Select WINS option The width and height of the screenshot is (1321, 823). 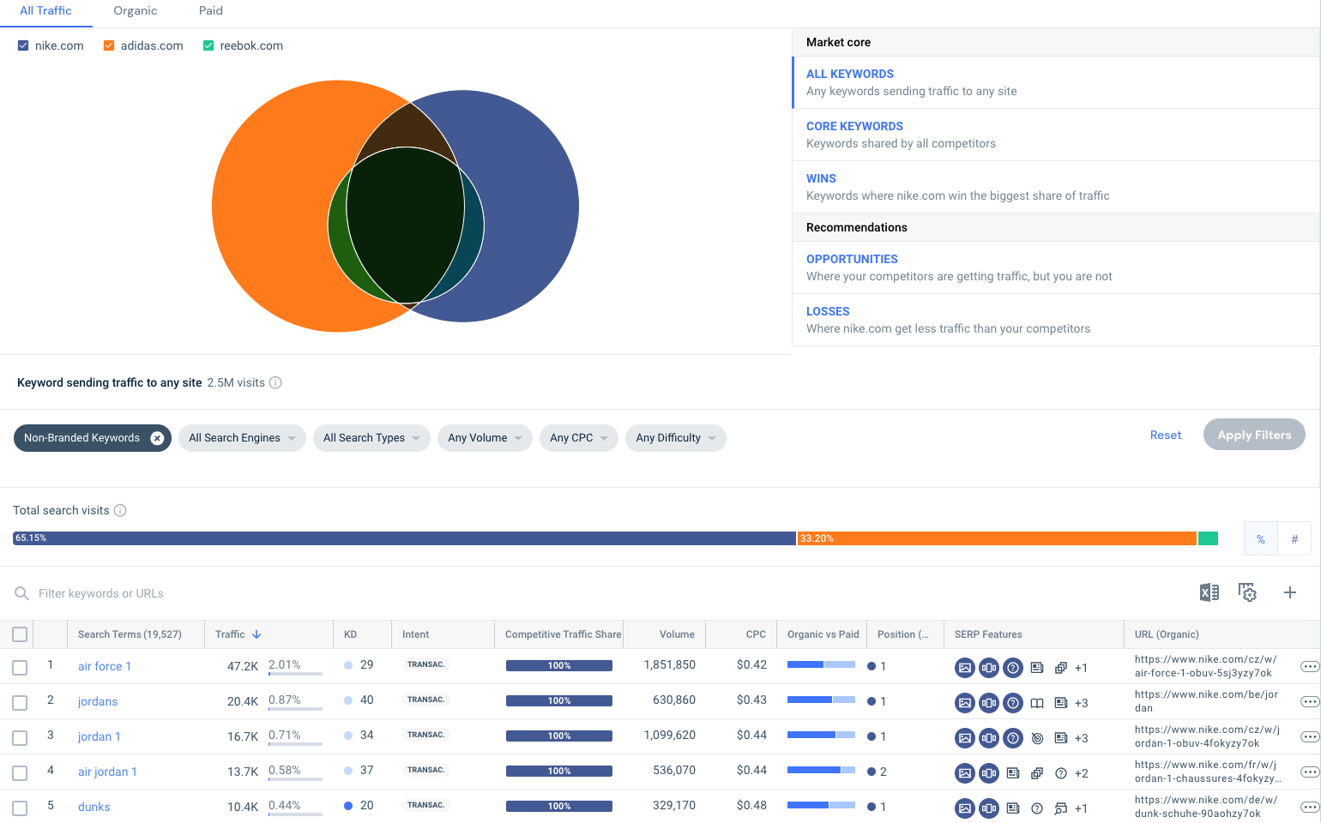[1056, 187]
